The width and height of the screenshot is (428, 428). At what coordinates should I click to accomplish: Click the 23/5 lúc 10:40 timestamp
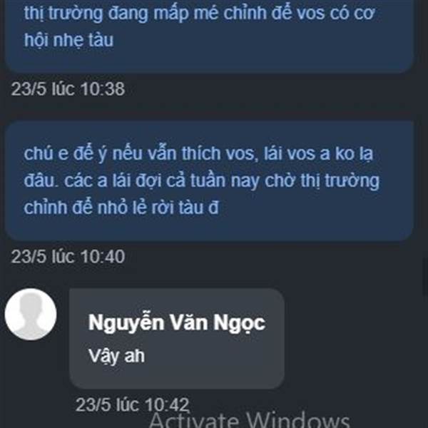pyautogui.click(x=68, y=257)
